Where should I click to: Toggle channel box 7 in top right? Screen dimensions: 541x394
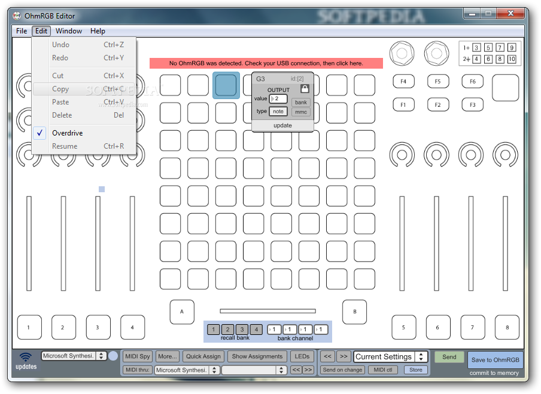coord(500,48)
